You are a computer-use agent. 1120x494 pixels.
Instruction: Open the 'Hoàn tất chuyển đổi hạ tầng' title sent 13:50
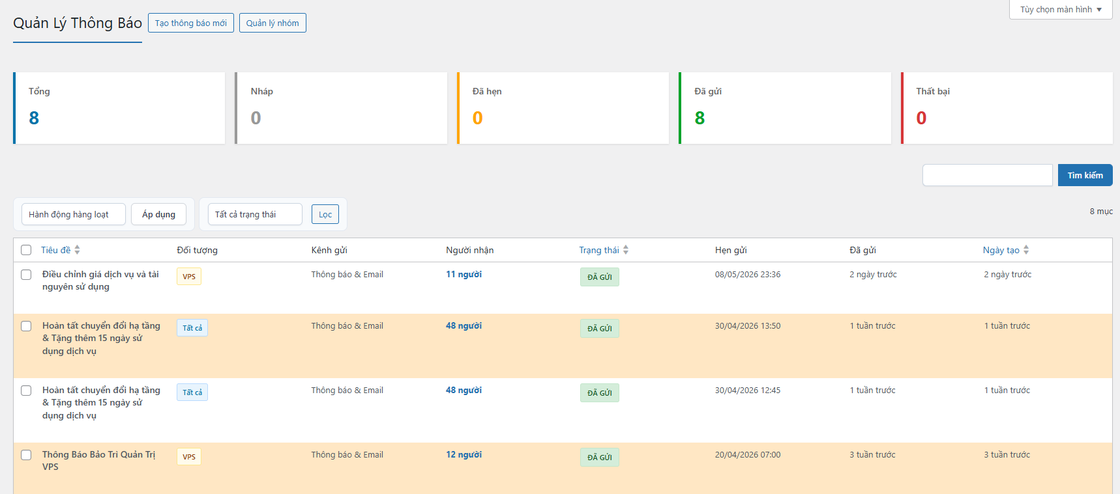[x=101, y=338]
